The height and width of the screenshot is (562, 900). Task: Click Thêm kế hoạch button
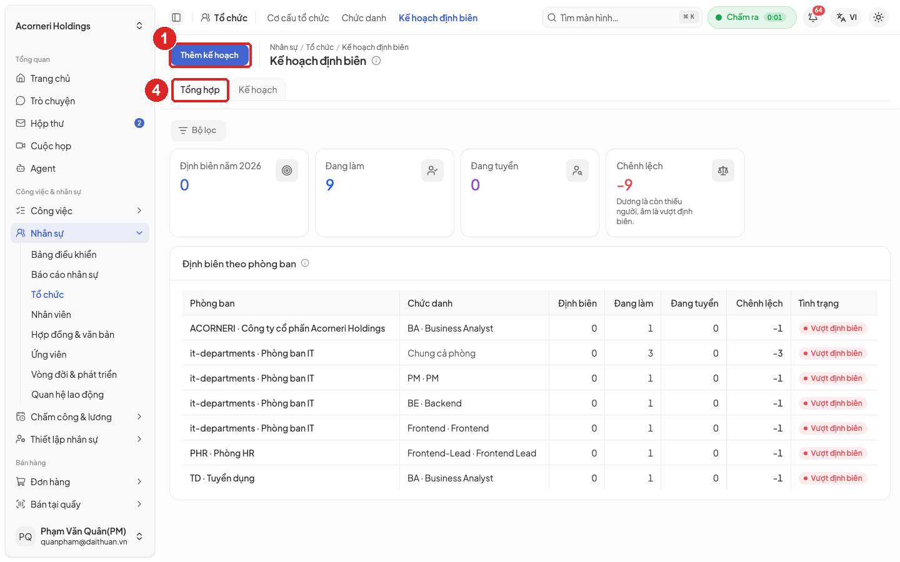tap(209, 55)
